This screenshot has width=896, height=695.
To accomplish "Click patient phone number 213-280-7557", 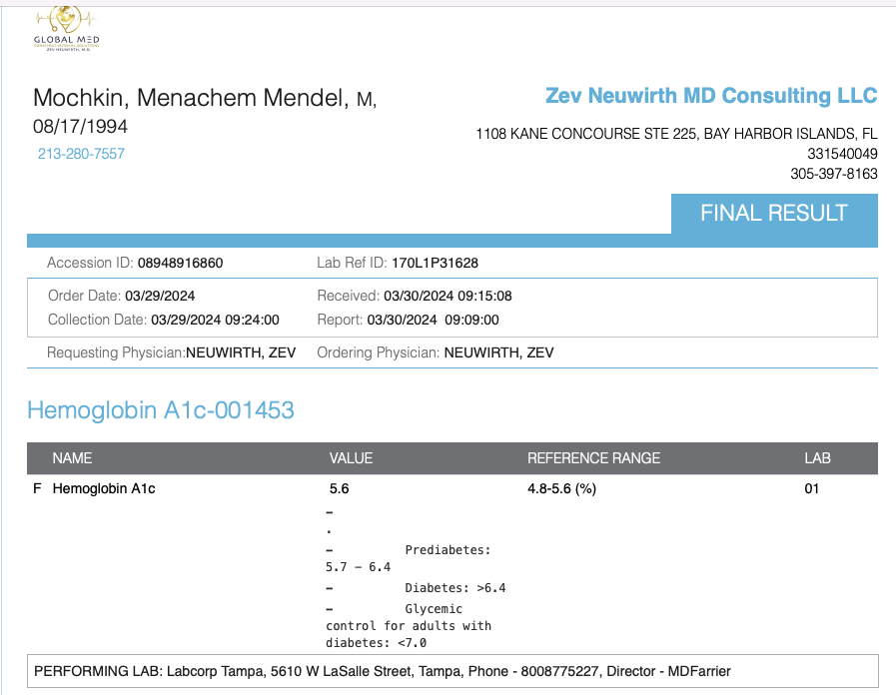I will point(81,154).
